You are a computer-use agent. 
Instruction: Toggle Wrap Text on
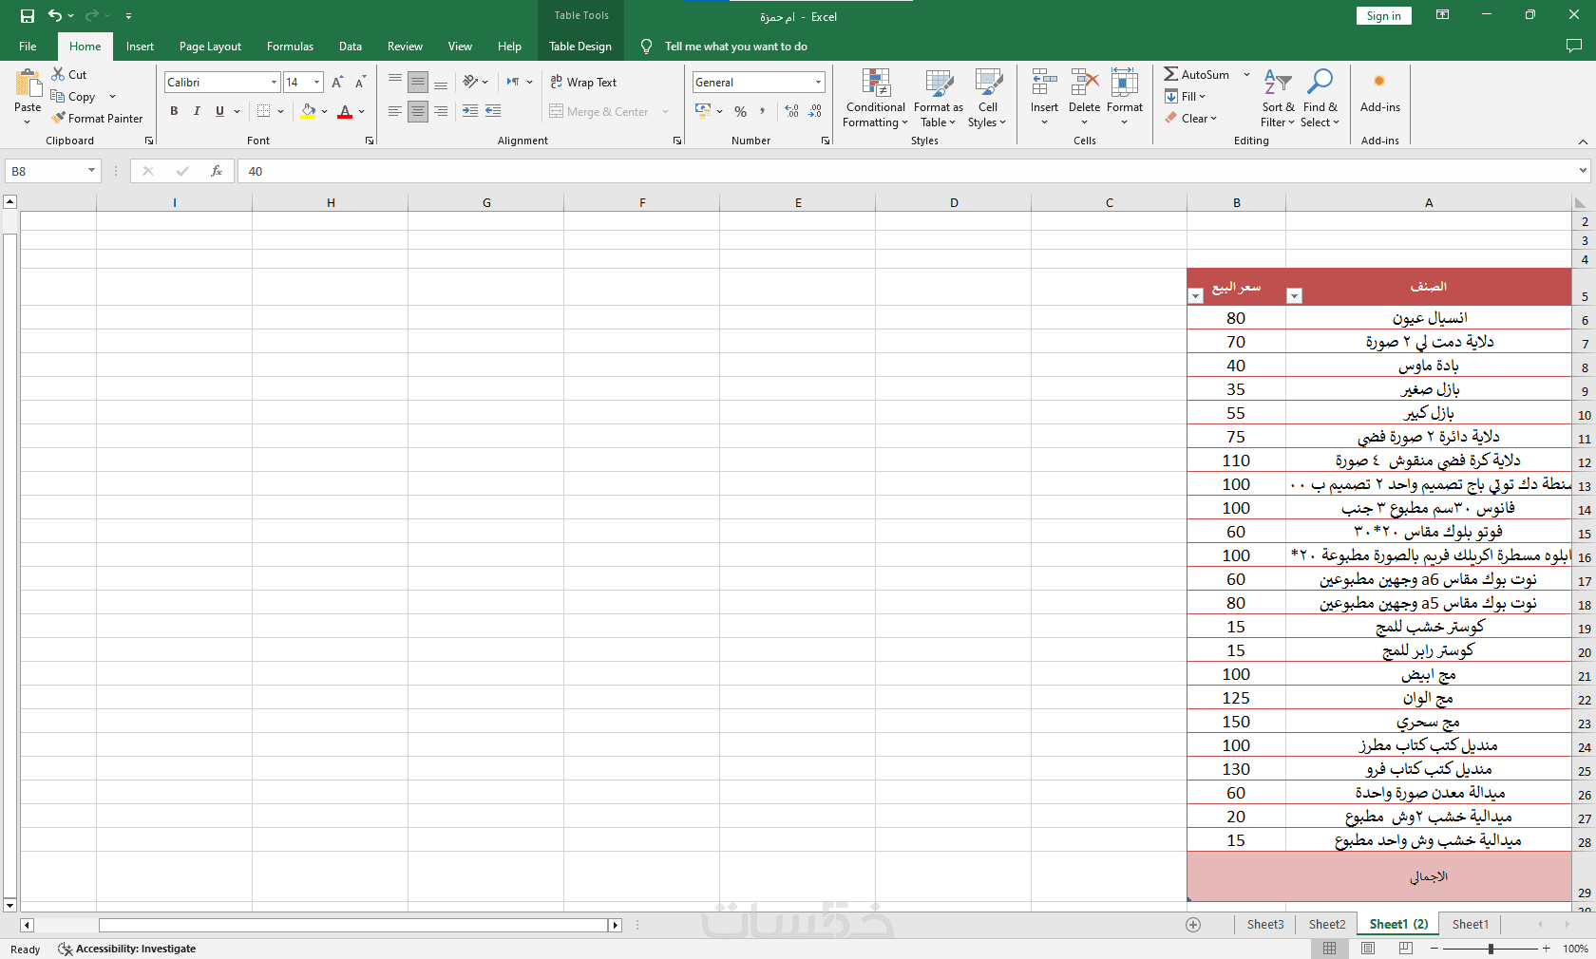[x=583, y=83]
